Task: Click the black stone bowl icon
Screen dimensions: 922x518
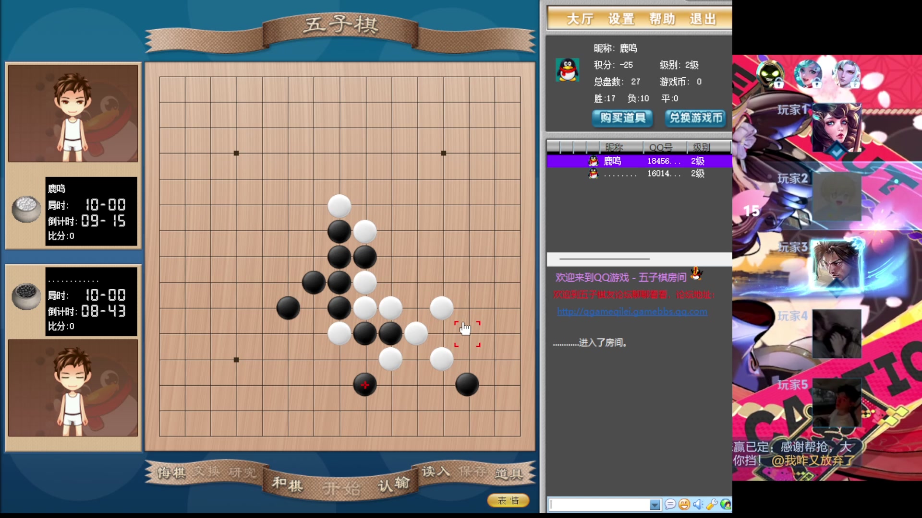Action: [26, 296]
